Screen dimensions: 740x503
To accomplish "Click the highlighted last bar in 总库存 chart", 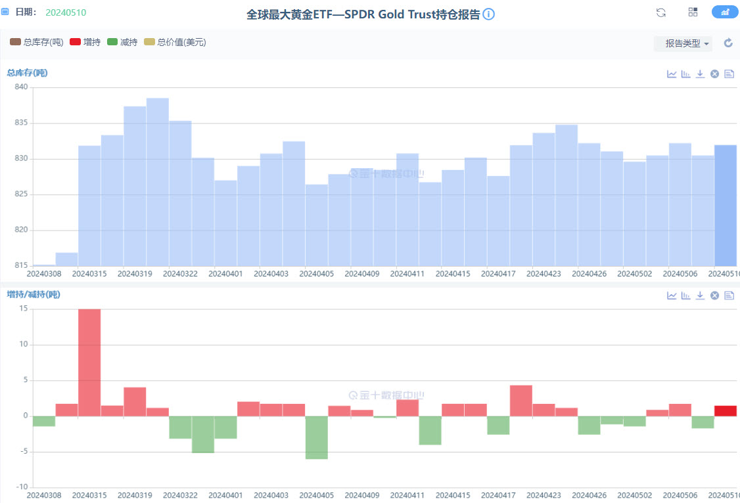I will coord(726,206).
